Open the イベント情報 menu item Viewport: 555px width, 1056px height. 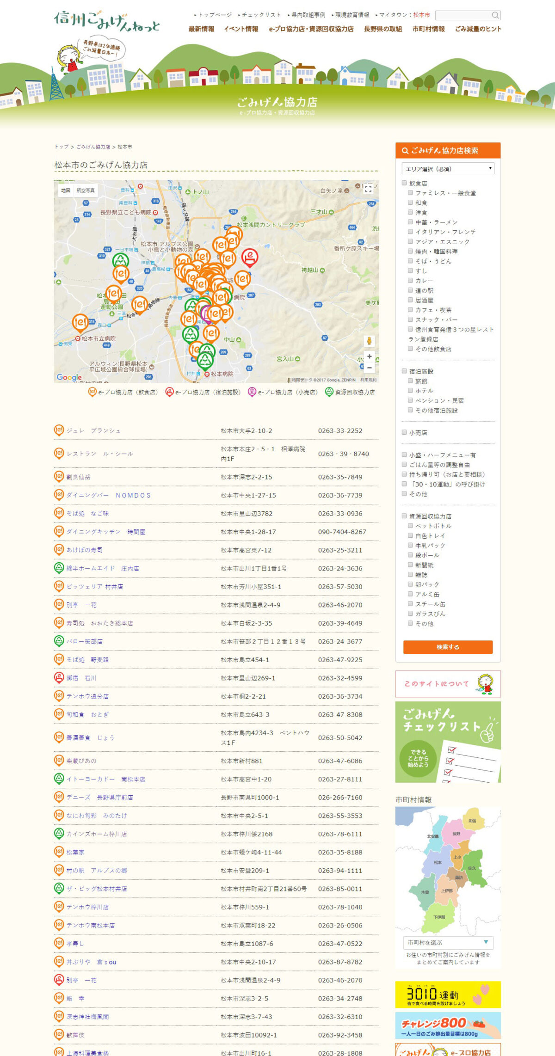(241, 29)
